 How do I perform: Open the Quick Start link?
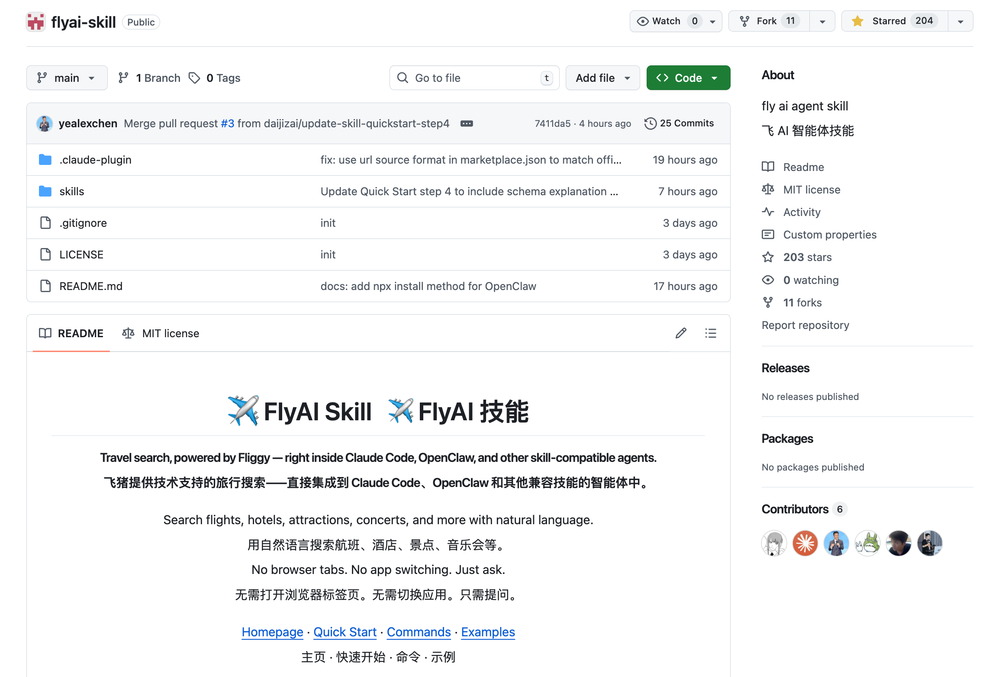[345, 632]
